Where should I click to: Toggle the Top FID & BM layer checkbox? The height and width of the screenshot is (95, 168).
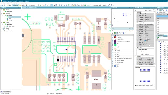(113, 39)
